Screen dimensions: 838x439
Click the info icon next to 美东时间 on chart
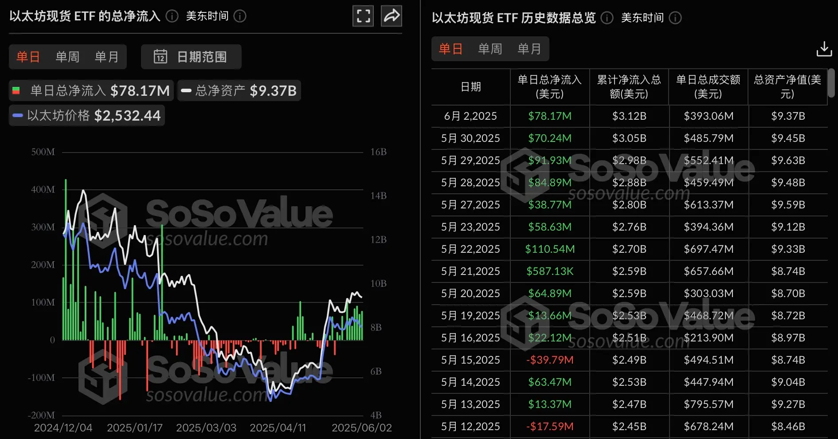[x=239, y=16]
